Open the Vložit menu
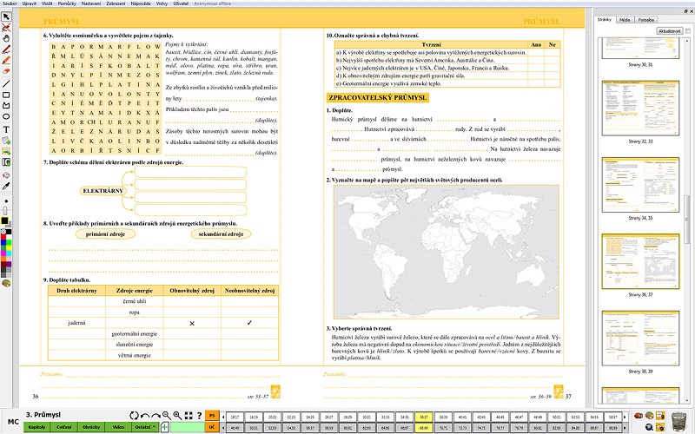This screenshot has height=434, width=695. 47,3
